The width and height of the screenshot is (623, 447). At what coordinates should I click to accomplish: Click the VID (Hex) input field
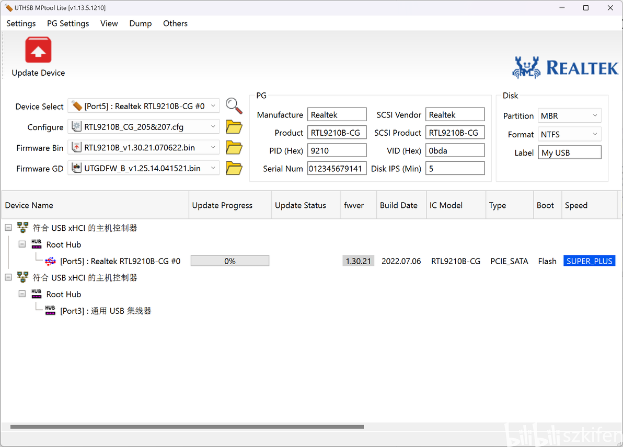pyautogui.click(x=455, y=150)
